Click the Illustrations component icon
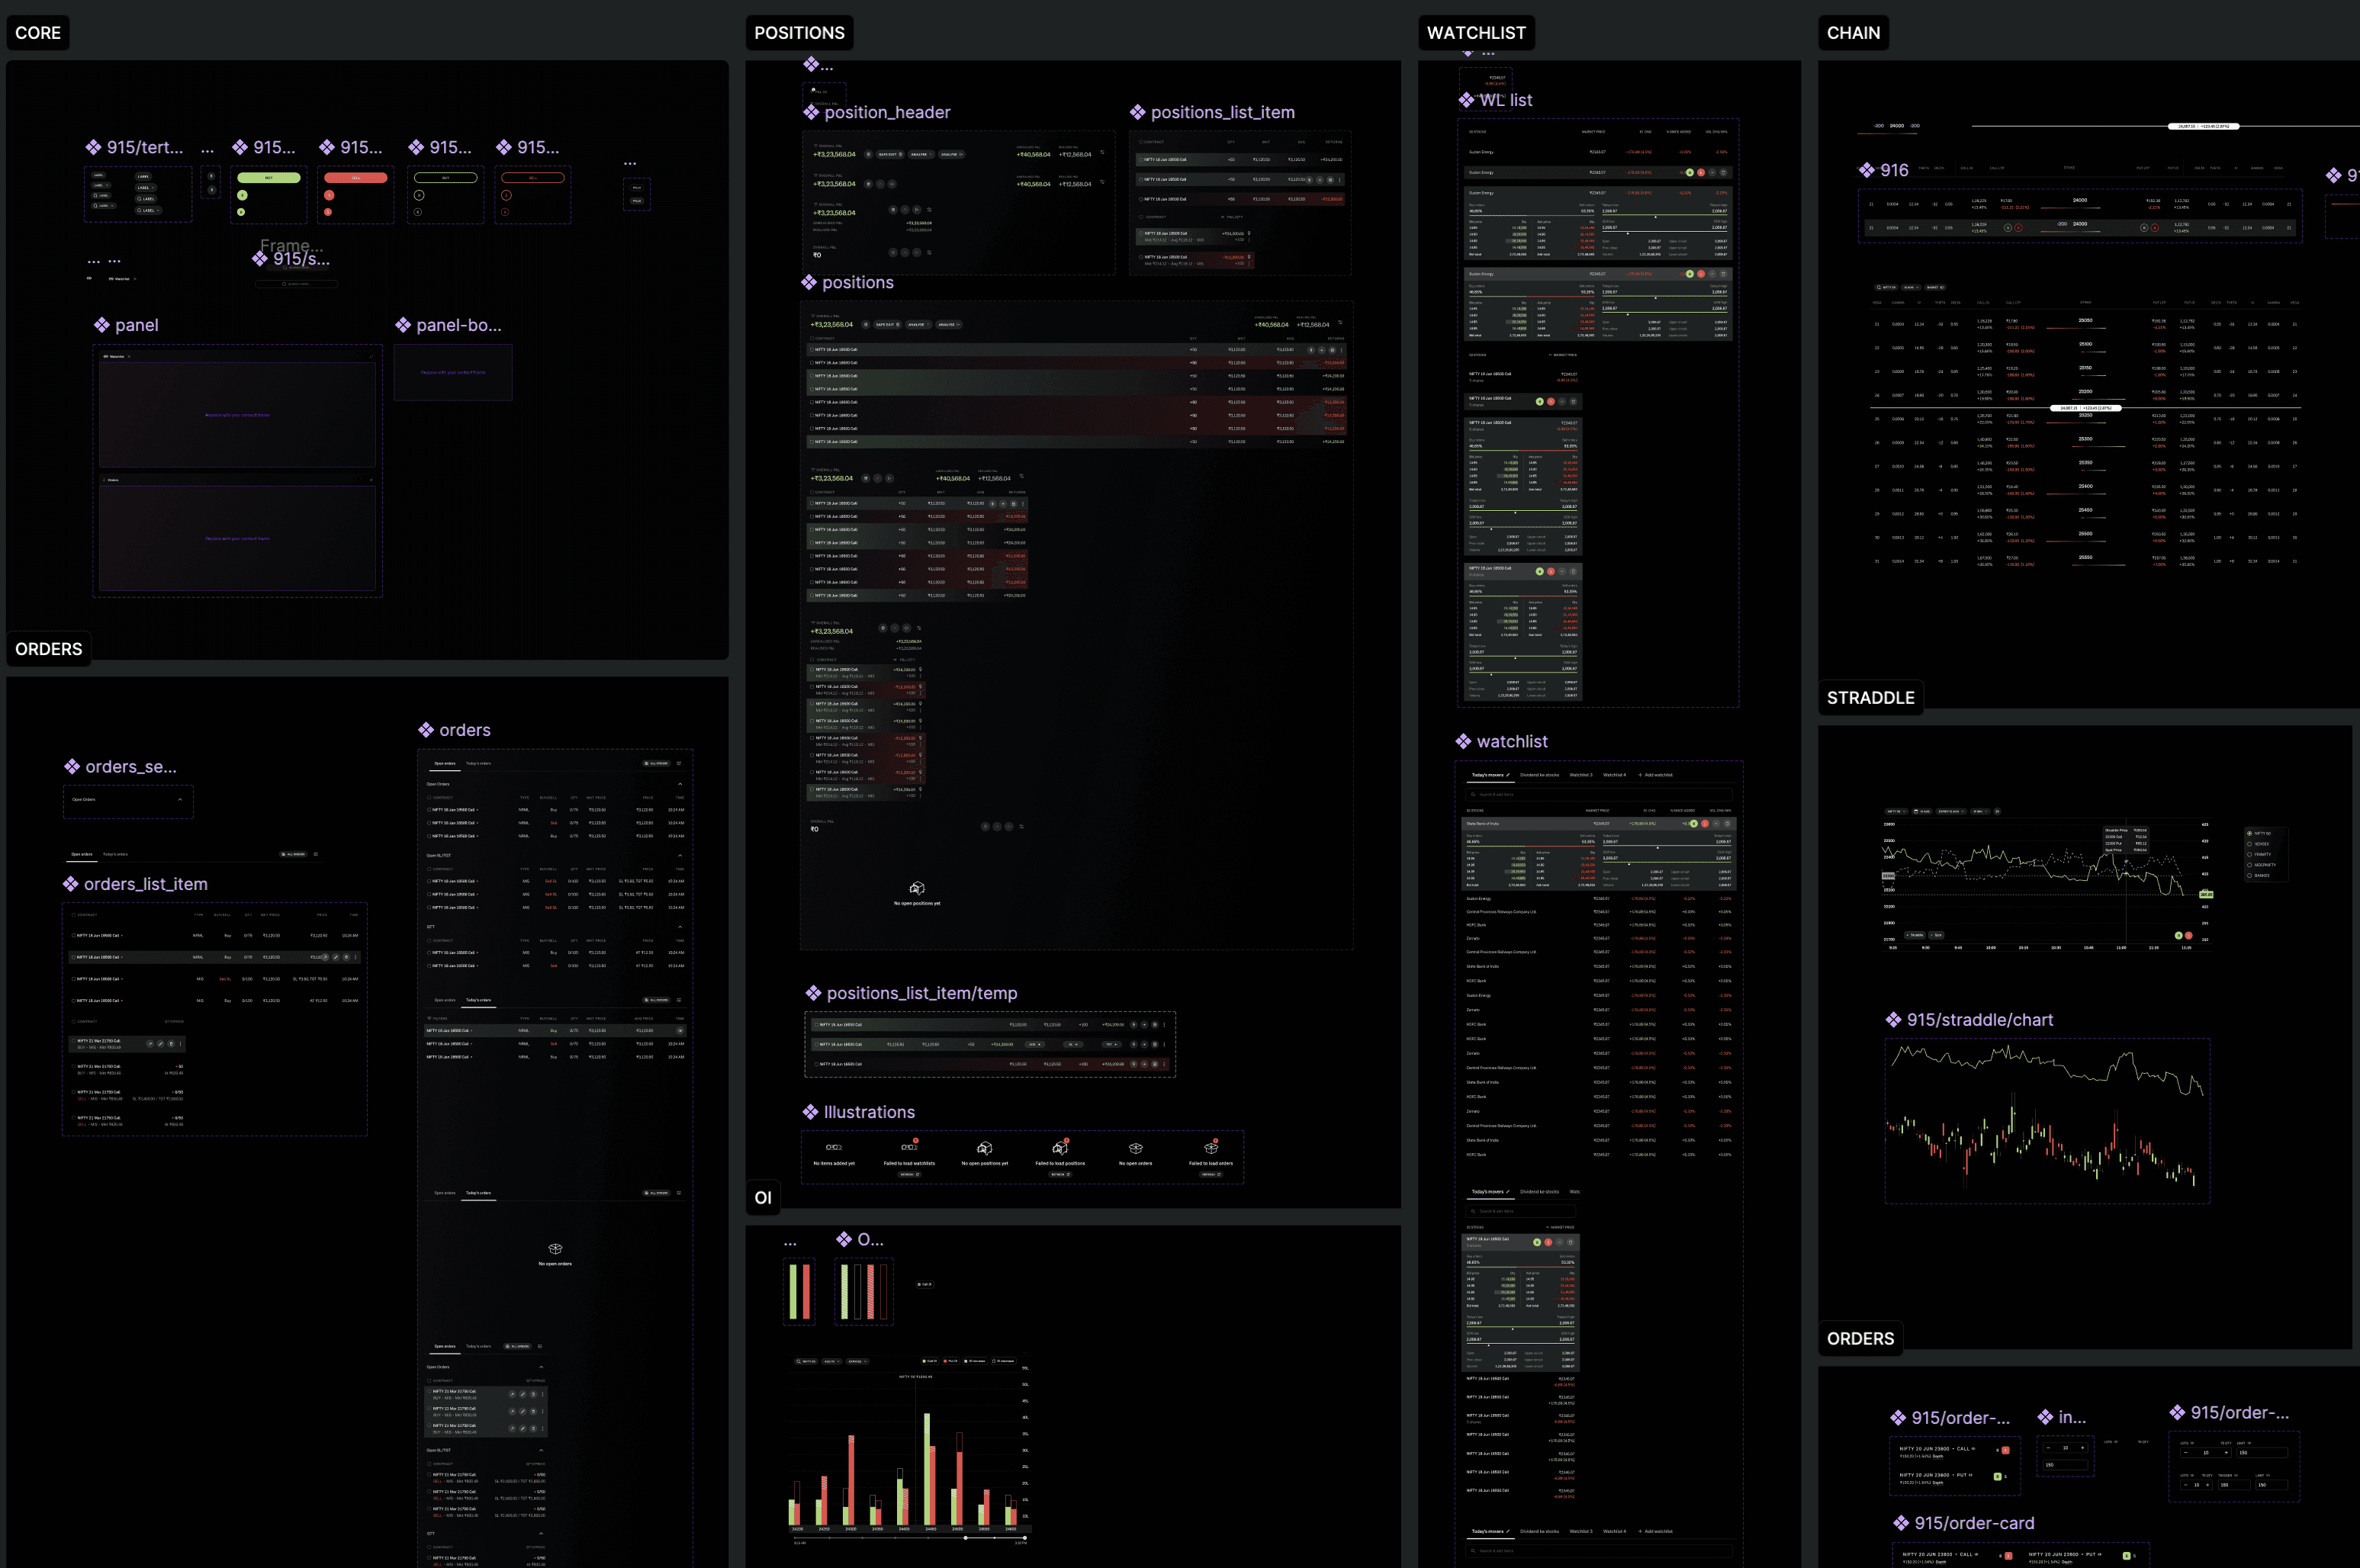 pyautogui.click(x=810, y=1112)
